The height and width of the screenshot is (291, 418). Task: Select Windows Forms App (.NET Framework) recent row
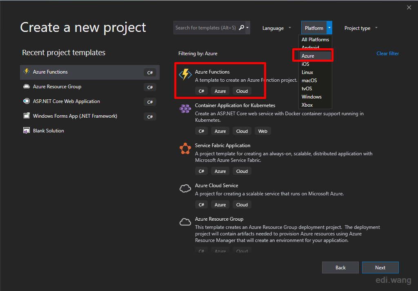point(89,116)
